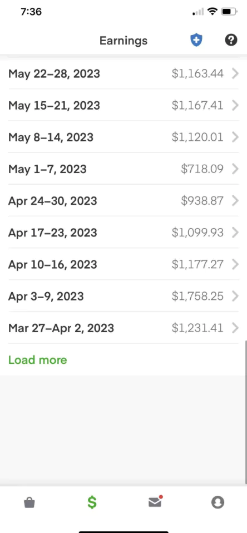
Task: Open the shopping bag tab icon
Action: tap(29, 502)
